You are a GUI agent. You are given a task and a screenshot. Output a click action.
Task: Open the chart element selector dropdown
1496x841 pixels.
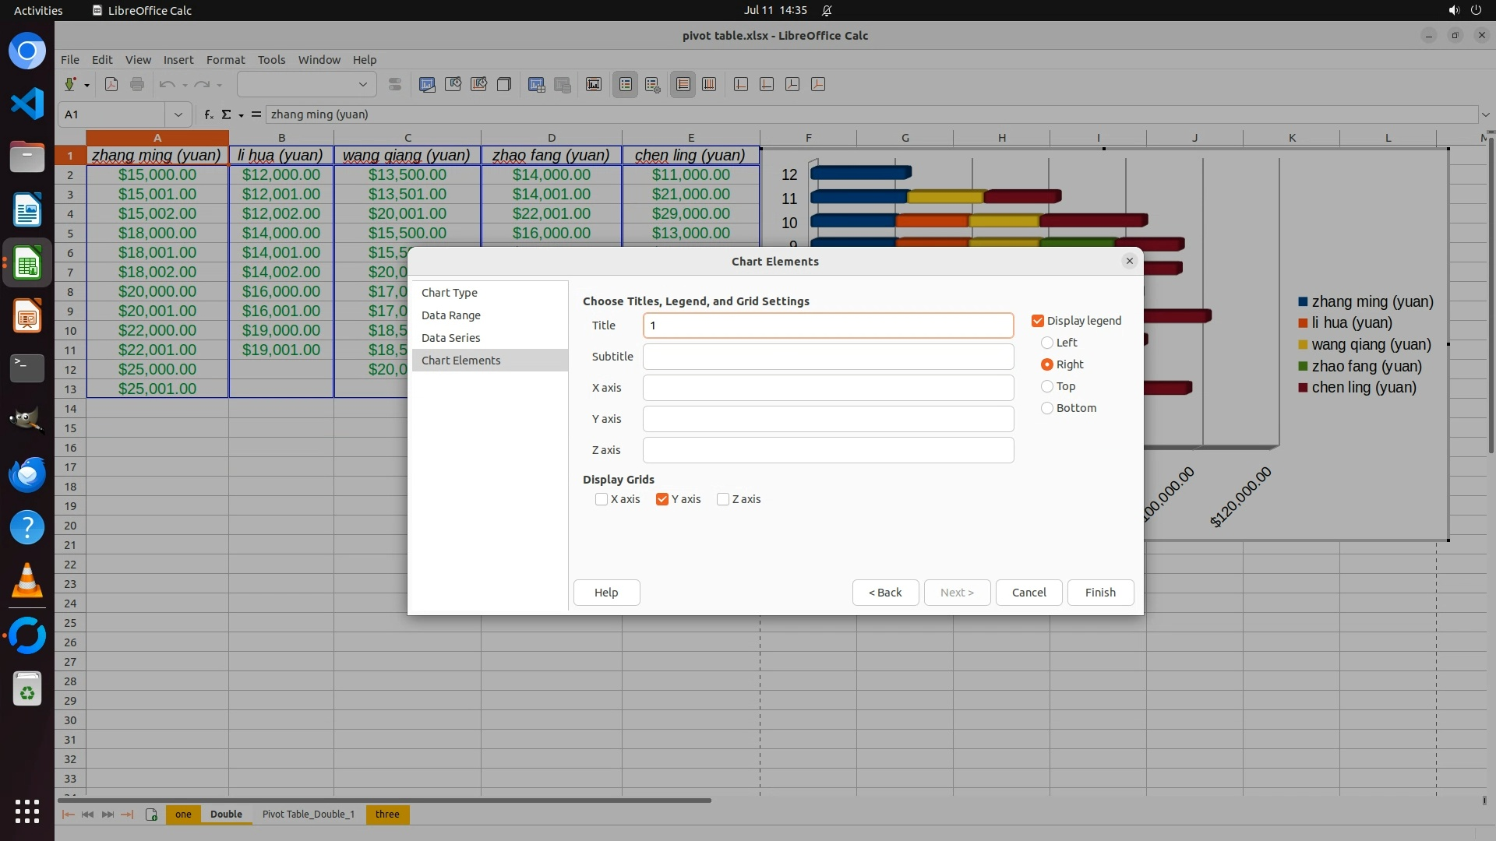click(x=362, y=85)
